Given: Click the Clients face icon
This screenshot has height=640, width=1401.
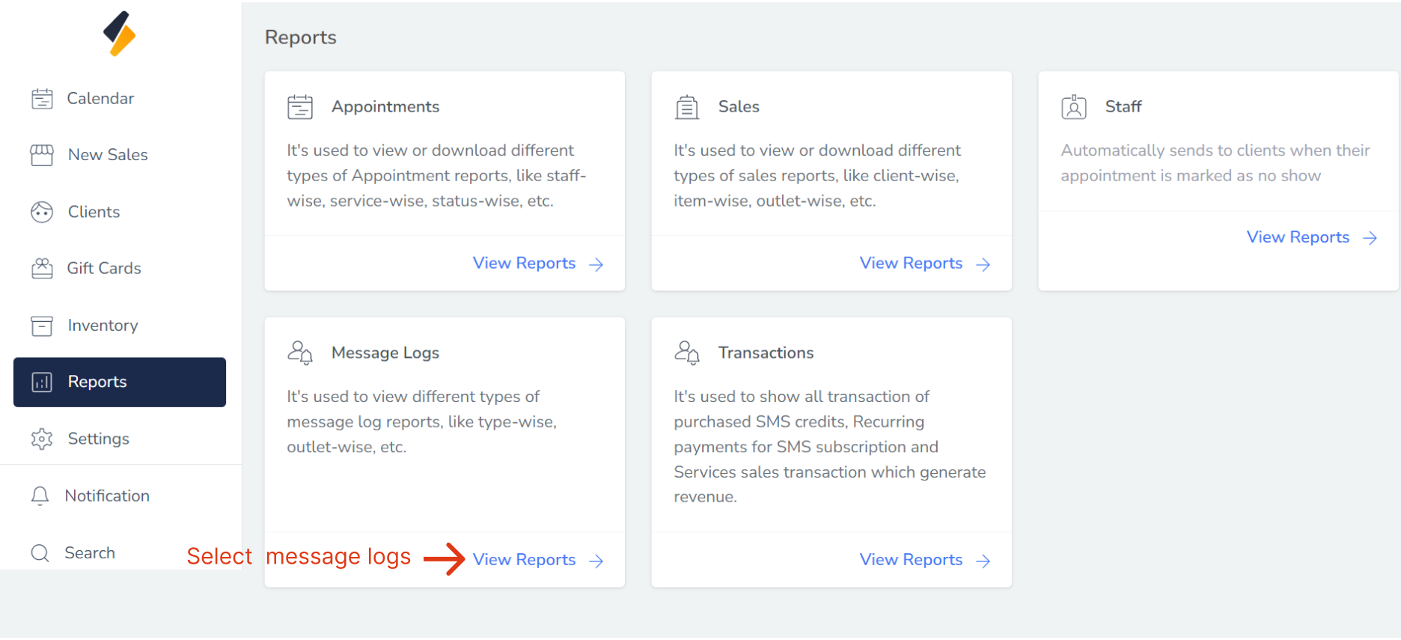Looking at the screenshot, I should (42, 213).
